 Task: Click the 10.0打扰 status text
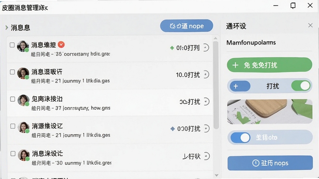188,75
